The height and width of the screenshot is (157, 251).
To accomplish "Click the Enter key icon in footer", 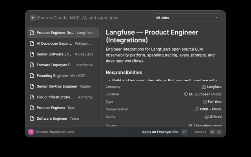I will [x=184, y=132].
